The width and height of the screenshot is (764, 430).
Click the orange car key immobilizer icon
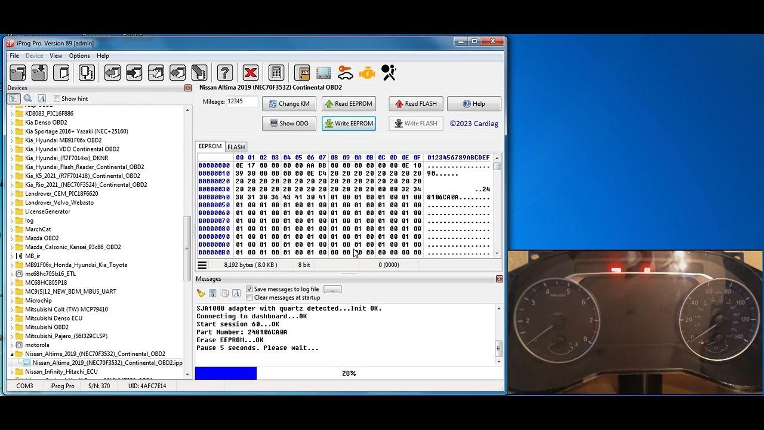pos(346,73)
